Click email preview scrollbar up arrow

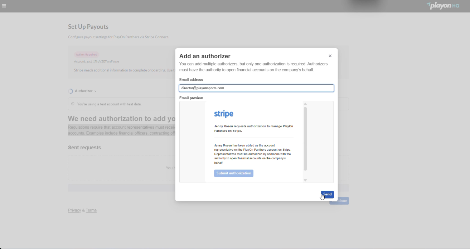coord(305,104)
